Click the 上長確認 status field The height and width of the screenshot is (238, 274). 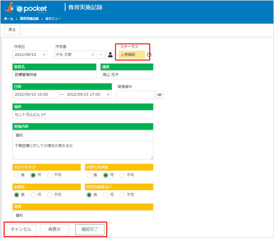[x=132, y=55]
